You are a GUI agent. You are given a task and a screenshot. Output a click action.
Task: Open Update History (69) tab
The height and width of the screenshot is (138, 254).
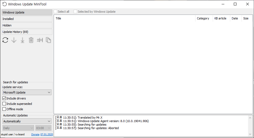[x=27, y=32]
